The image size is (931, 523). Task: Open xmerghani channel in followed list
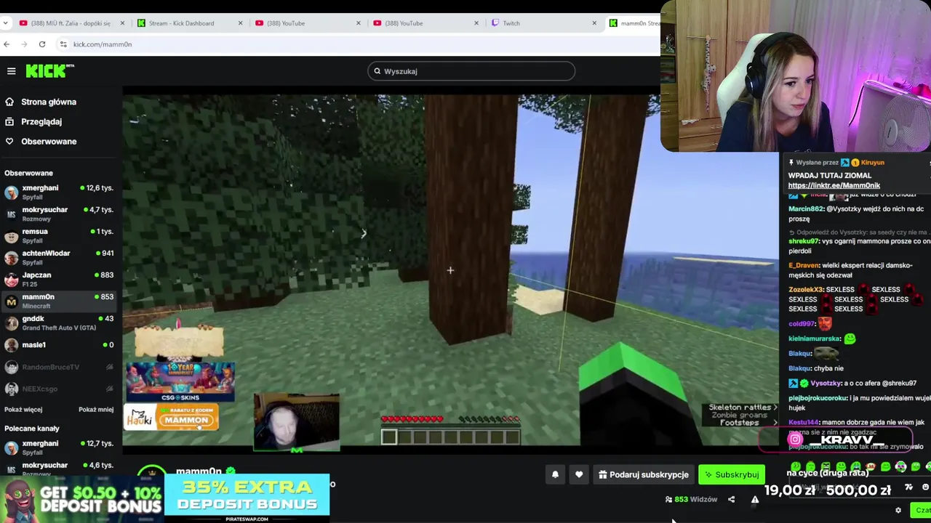[60, 192]
